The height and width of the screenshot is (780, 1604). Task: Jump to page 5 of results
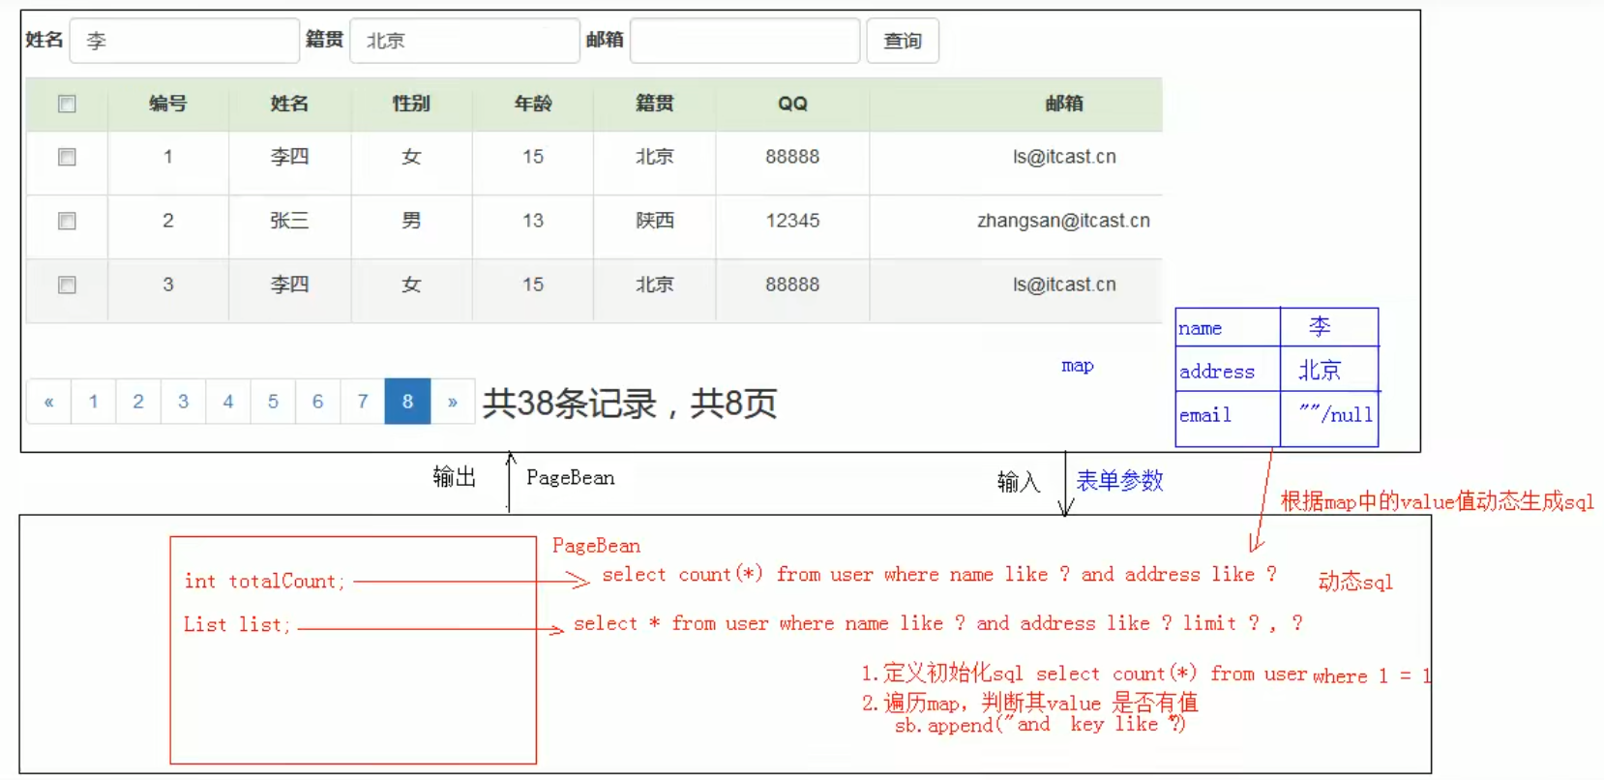[x=273, y=402]
